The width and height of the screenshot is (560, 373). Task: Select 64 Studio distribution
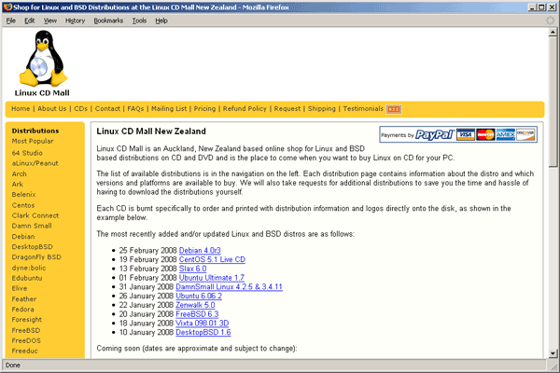click(x=27, y=153)
